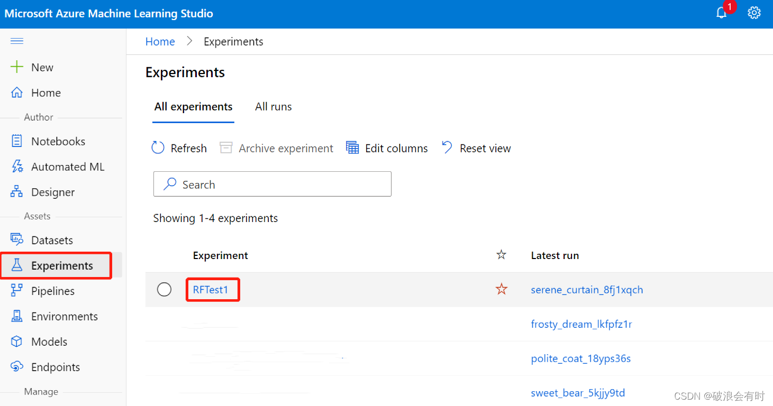The width and height of the screenshot is (773, 406).
Task: Click Showing 1-4 experiments text
Action: pos(215,218)
